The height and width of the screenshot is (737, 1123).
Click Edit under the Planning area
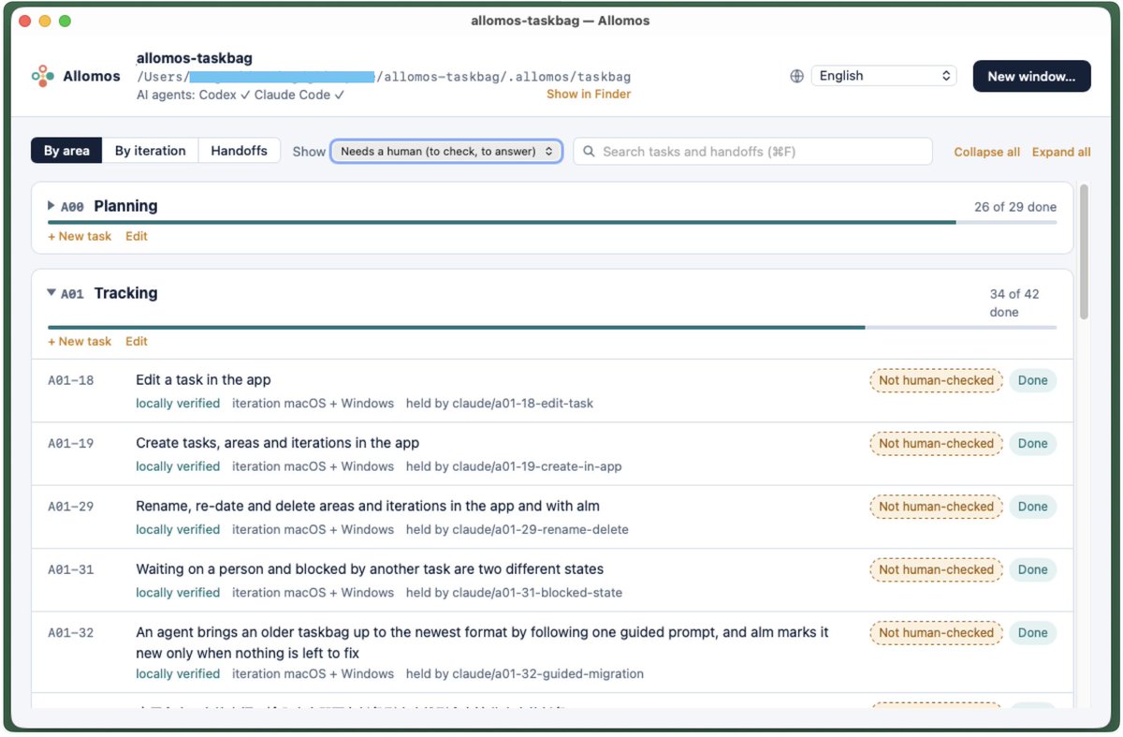(x=137, y=236)
